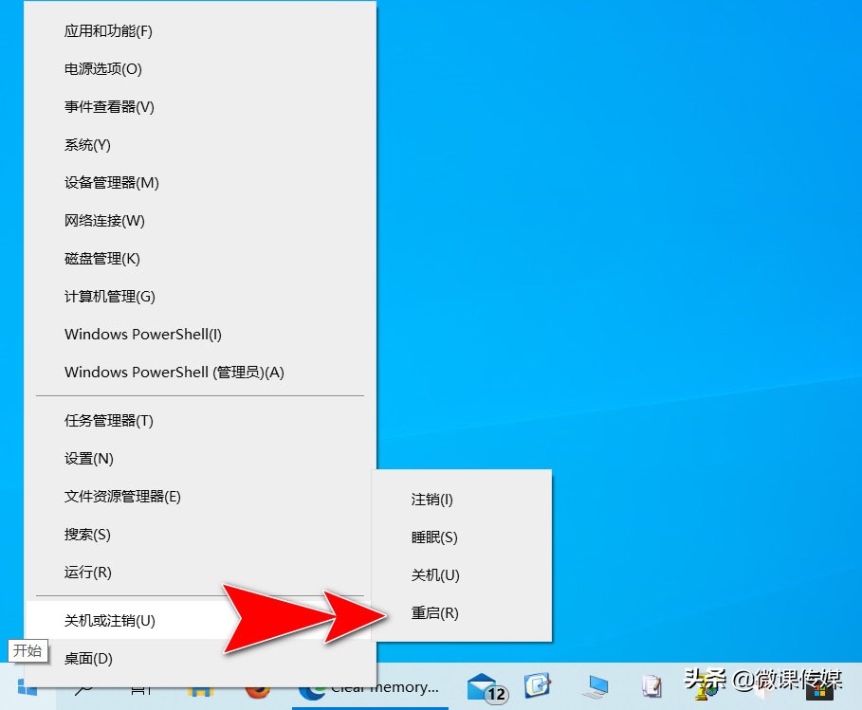Click the system tray trophy icon
Screen dimensions: 862x710
[704, 689]
